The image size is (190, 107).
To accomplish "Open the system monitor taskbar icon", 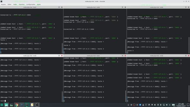I will (x=12, y=105).
